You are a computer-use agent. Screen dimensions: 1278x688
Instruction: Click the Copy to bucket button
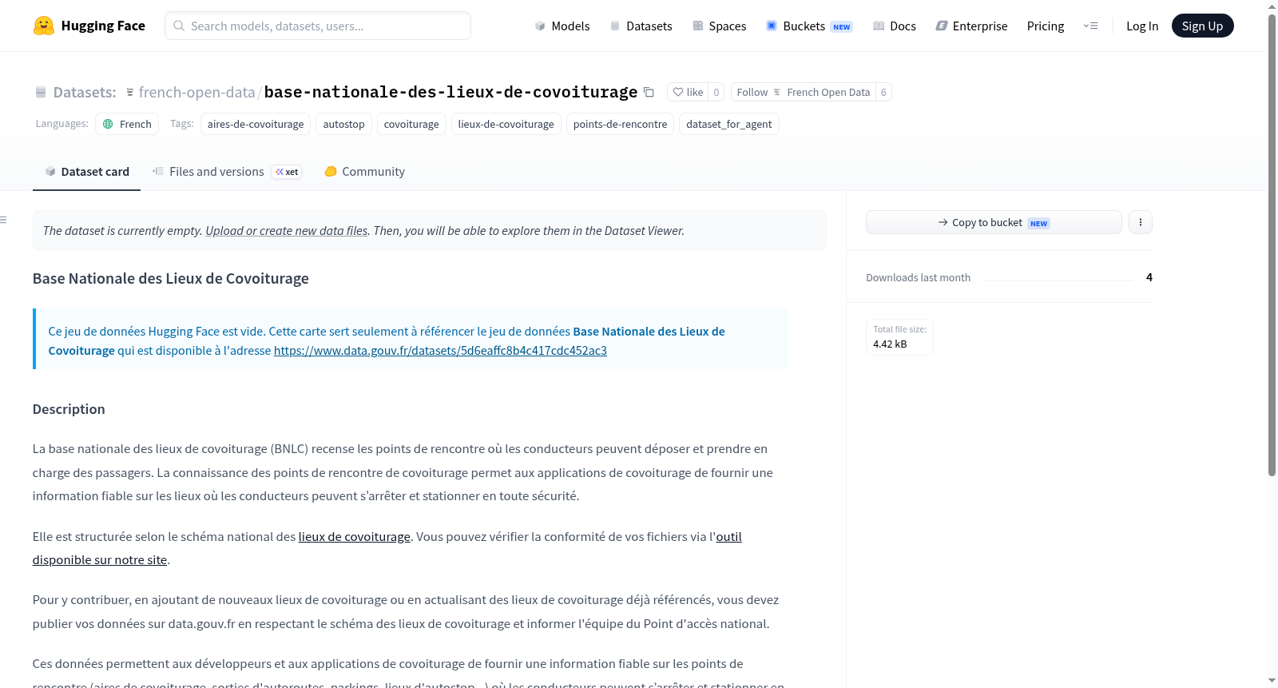(994, 222)
